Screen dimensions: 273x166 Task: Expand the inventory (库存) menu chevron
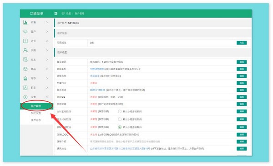47,78
